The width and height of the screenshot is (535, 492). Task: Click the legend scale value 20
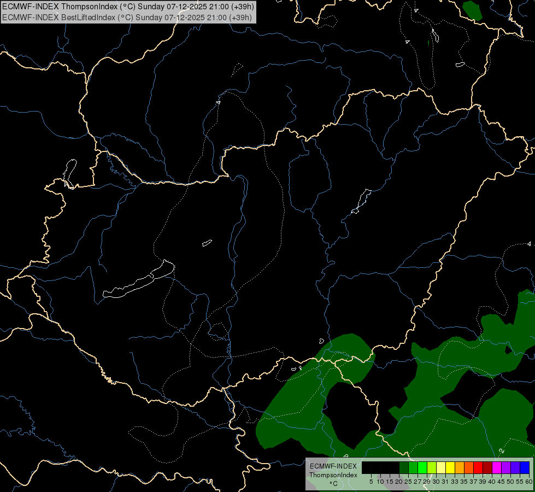click(x=399, y=482)
